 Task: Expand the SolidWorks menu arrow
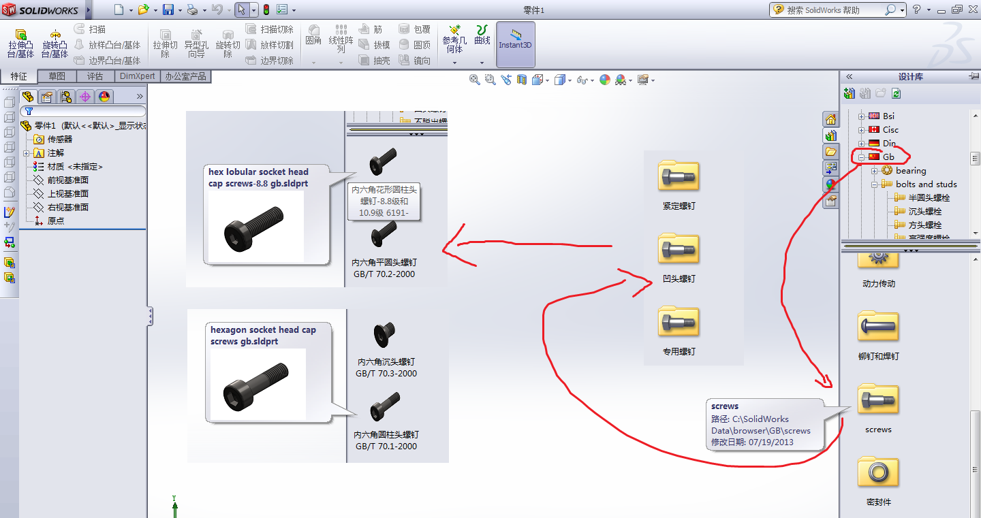(89, 10)
